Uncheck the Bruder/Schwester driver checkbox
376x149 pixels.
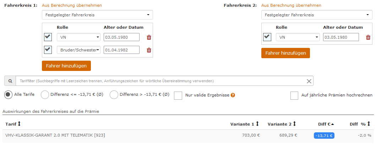coord(48,50)
